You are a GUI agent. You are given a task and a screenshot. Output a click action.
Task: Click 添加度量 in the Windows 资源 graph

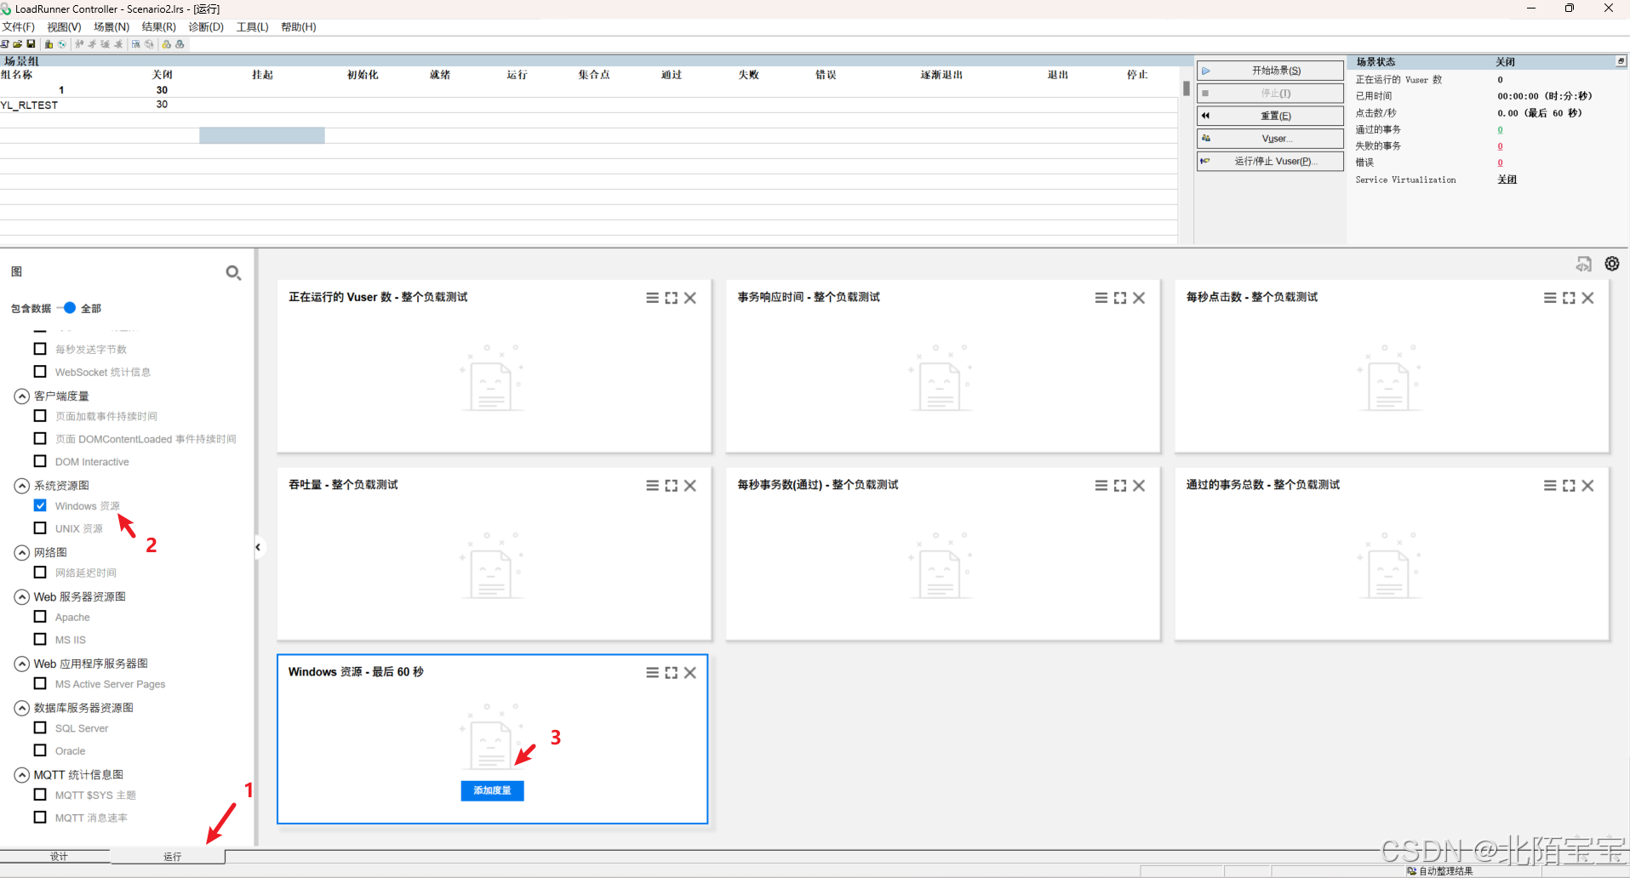pyautogui.click(x=492, y=790)
